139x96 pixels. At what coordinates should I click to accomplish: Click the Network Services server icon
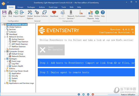tap(71, 12)
